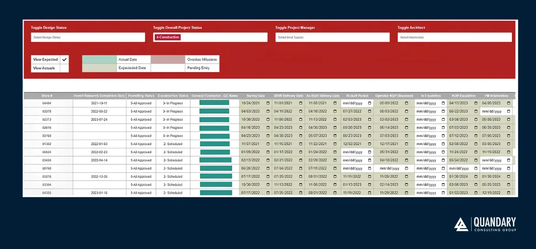The height and width of the screenshot is (249, 536).
Task: Click the beige Expected Date legend swatch
Action: coord(99,68)
